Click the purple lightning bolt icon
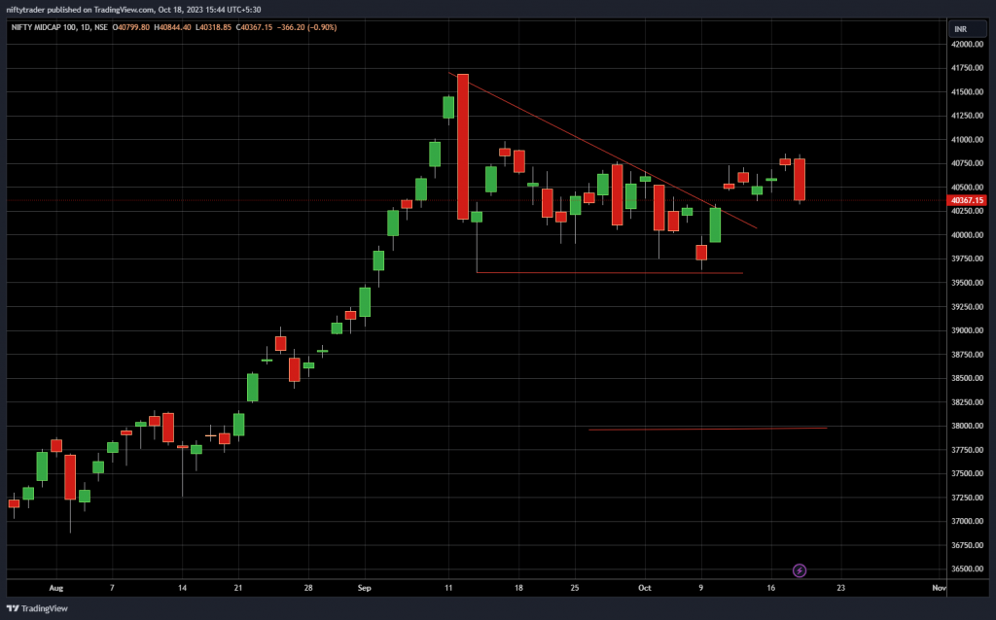The image size is (996, 620). 800,570
